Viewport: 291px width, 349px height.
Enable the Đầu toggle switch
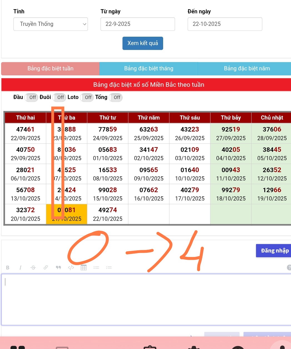pos(31,98)
